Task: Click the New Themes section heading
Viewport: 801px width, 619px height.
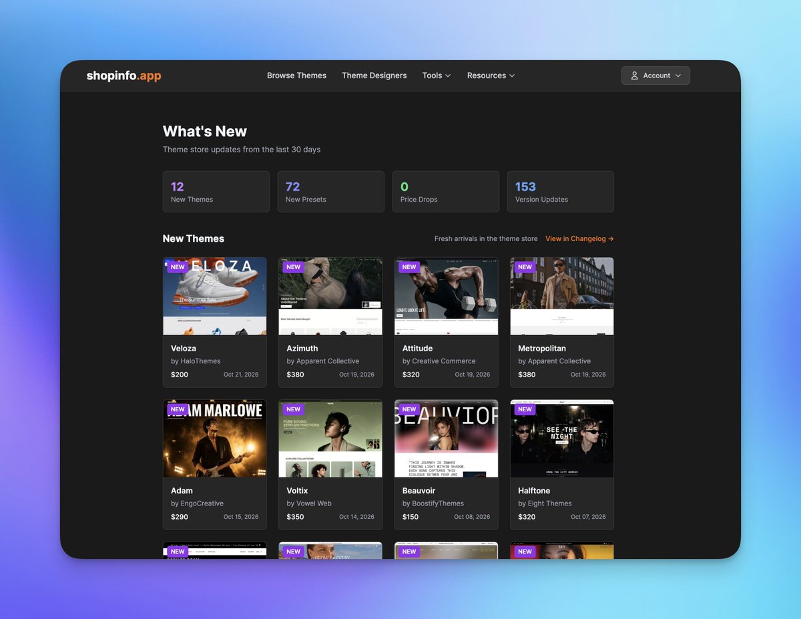Action: pyautogui.click(x=194, y=238)
